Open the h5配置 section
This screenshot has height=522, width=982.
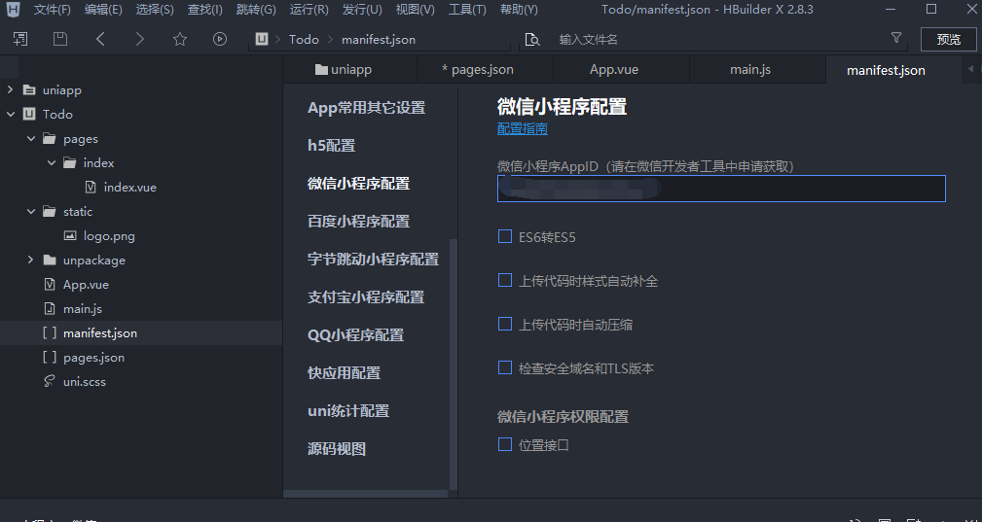[331, 146]
